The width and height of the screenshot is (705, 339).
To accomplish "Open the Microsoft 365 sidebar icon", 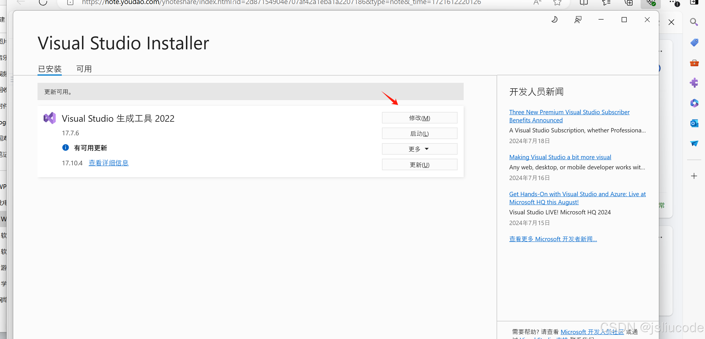I will point(694,103).
